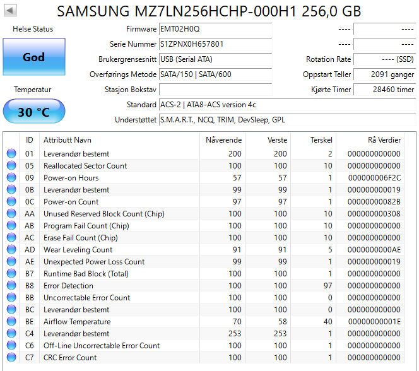Image resolution: width=419 pixels, height=371 pixels.
Task: Click the Attributt Navn column header
Action: pos(119,140)
